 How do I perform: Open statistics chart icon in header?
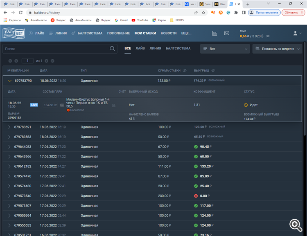pyautogui.click(x=214, y=33)
